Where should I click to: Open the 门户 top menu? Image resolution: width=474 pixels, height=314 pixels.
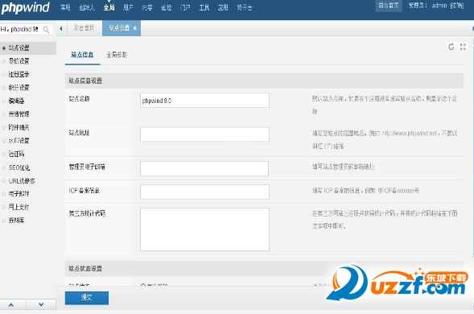(185, 7)
